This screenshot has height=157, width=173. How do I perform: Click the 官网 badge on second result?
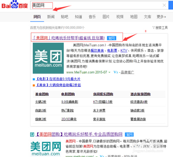pos(129,134)
